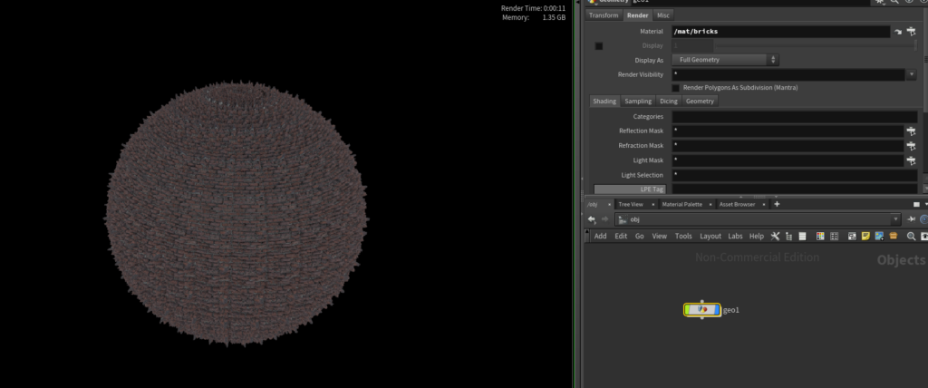The height and width of the screenshot is (388, 928).
Task: Open the Edit menu
Action: pos(621,236)
